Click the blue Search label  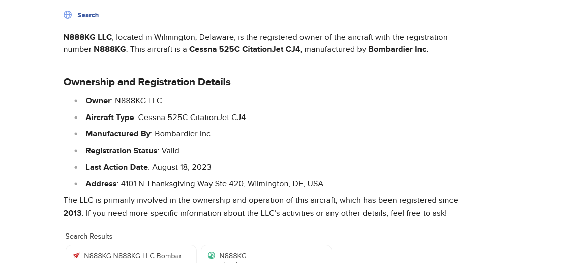click(x=88, y=15)
